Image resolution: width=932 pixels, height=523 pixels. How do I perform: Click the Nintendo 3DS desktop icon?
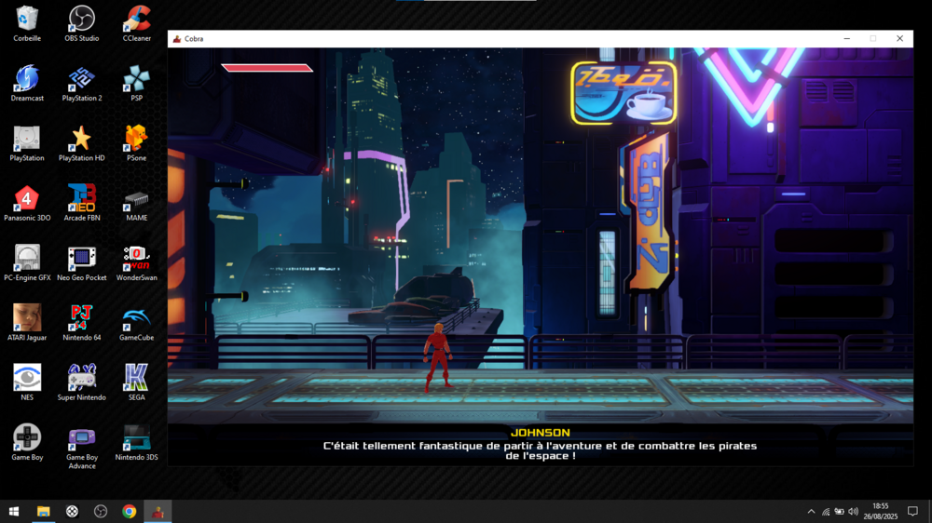click(x=136, y=438)
